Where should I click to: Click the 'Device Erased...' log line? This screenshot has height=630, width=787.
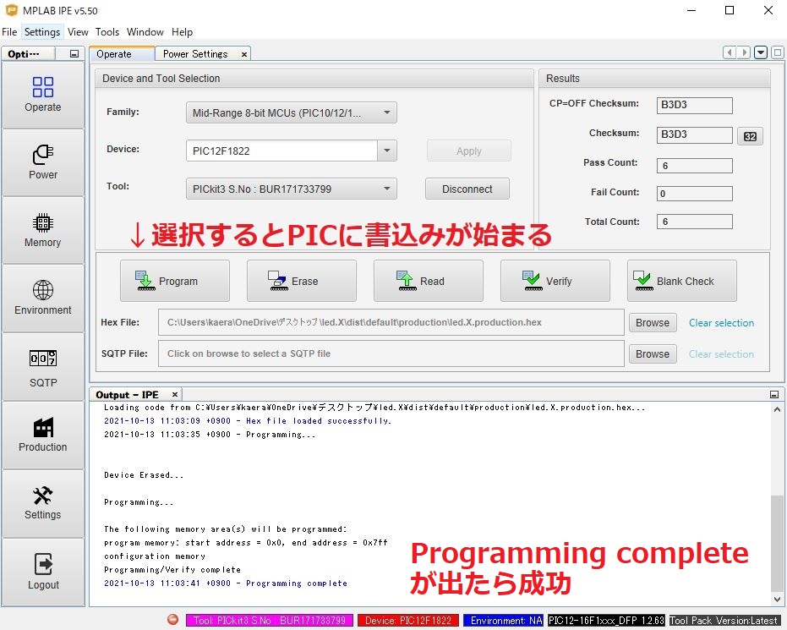coord(144,475)
